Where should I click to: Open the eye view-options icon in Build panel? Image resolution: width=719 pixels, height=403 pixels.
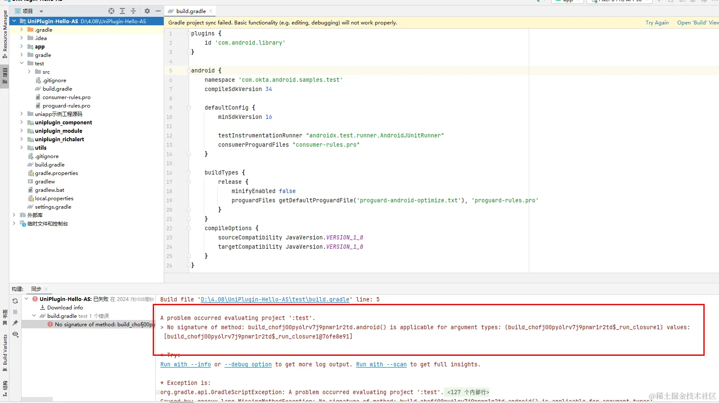pos(15,334)
